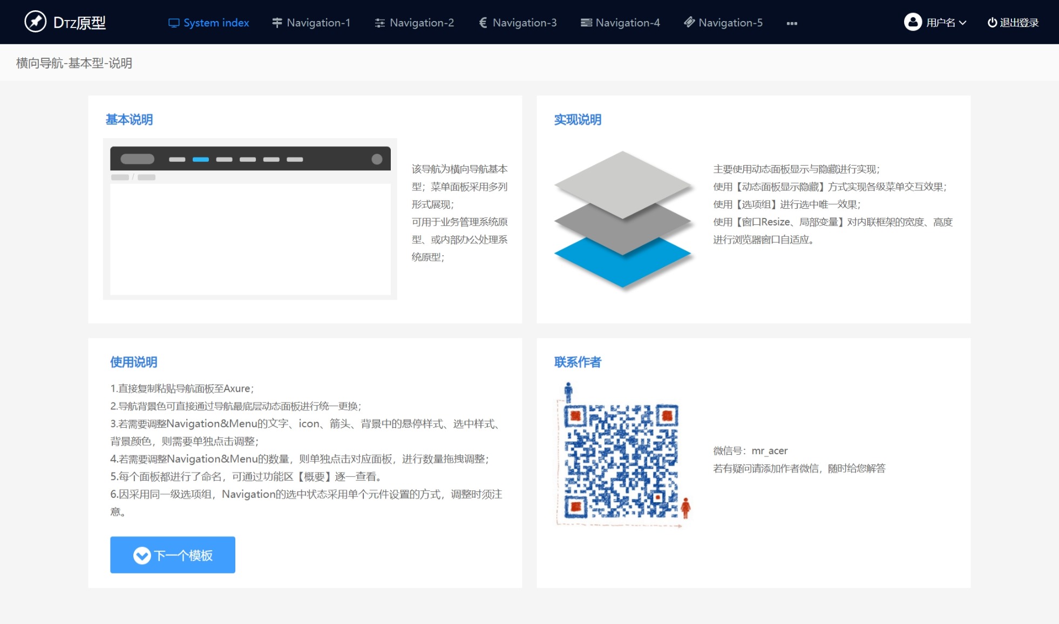
Task: Click the signpost icon beside Navigation-1
Action: pyautogui.click(x=277, y=23)
